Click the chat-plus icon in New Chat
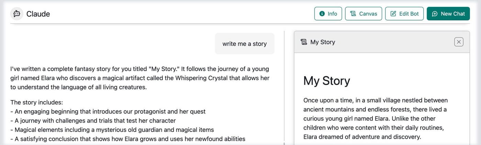The height and width of the screenshot is (145, 481). point(435,14)
